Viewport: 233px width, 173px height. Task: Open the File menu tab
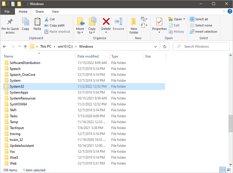(7, 12)
